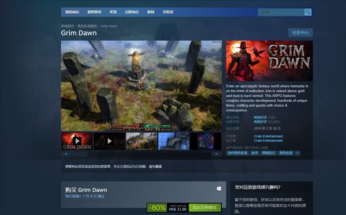Image resolution: width=346 pixels, height=215 pixels.
Task: Open the 您的商店 store menu
Action: click(72, 12)
